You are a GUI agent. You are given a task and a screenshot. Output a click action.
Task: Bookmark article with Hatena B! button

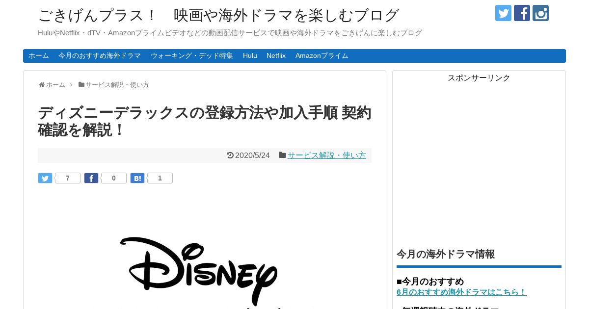[137, 178]
